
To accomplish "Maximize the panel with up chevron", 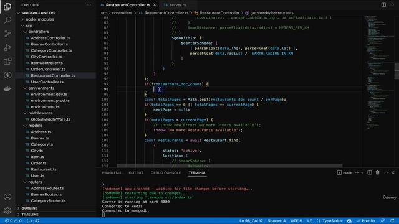I will pyautogui.click(x=386, y=173).
